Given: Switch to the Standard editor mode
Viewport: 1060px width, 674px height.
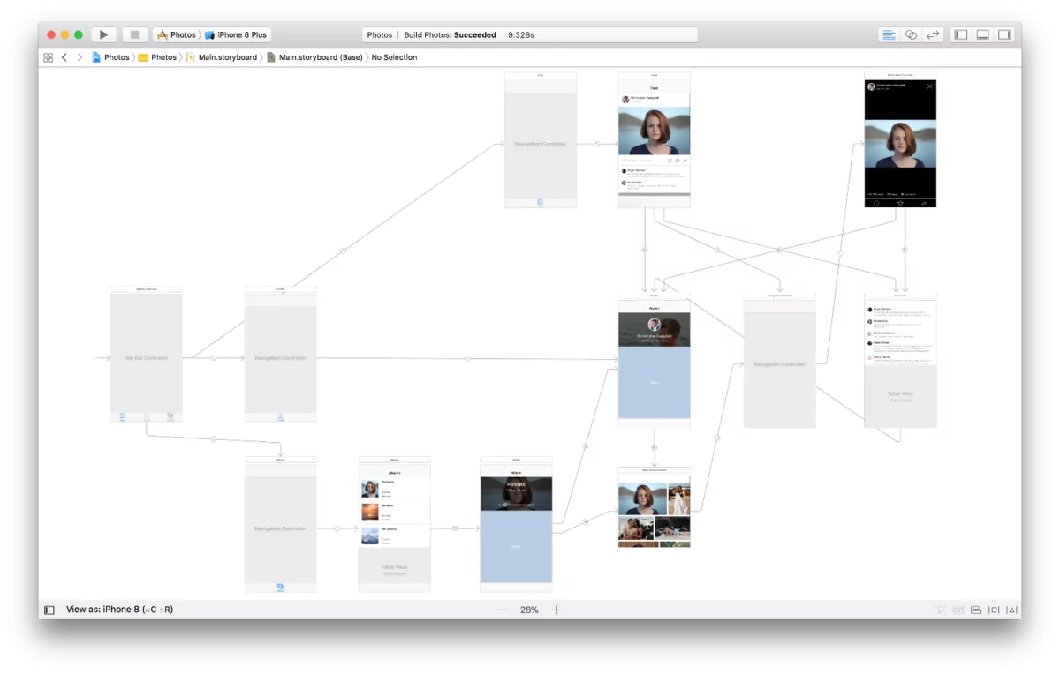Looking at the screenshot, I should [889, 35].
